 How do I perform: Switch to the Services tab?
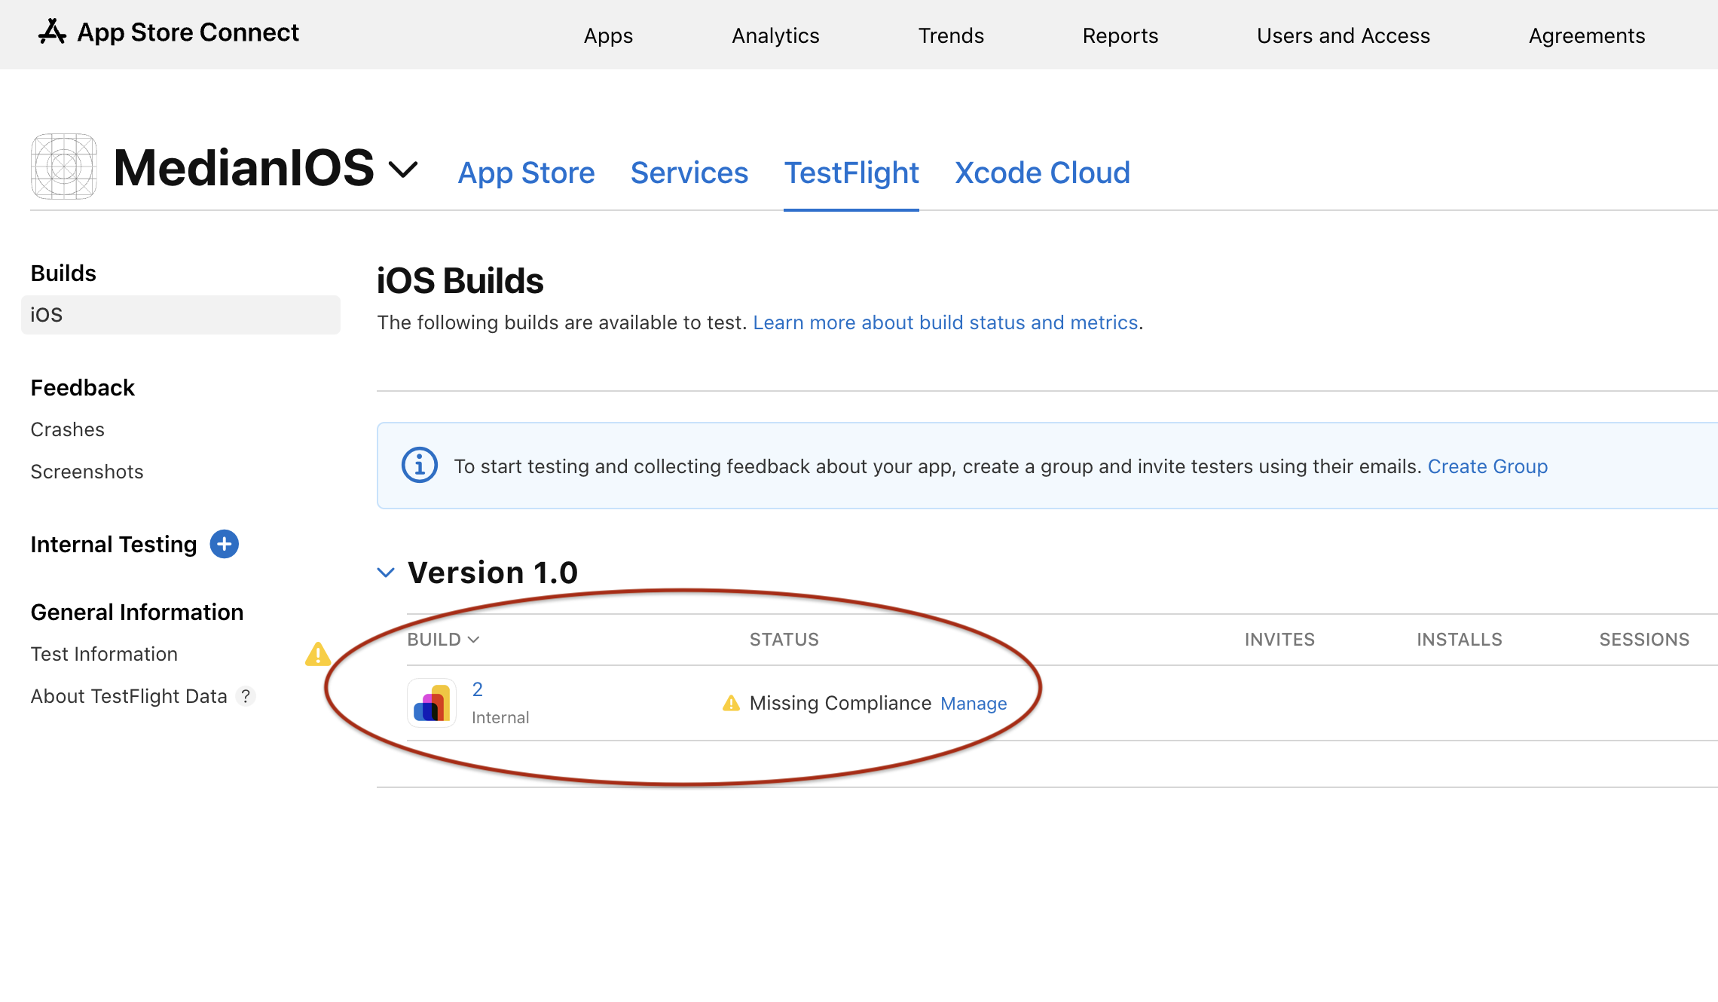(x=689, y=173)
